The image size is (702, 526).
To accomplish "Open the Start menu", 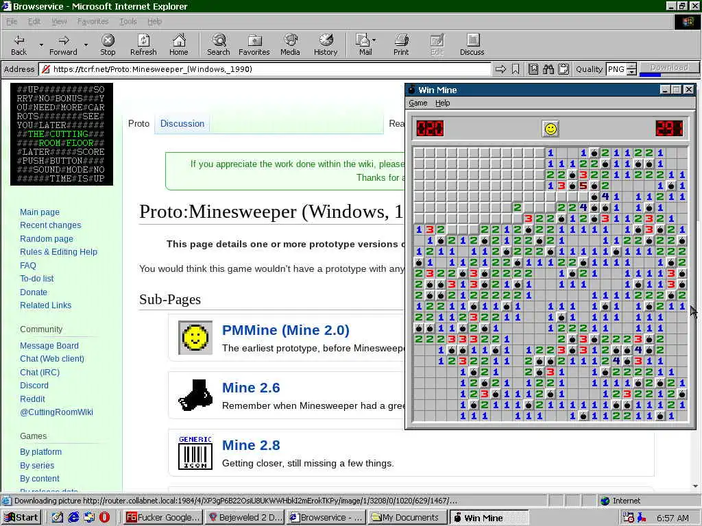I will 21,517.
